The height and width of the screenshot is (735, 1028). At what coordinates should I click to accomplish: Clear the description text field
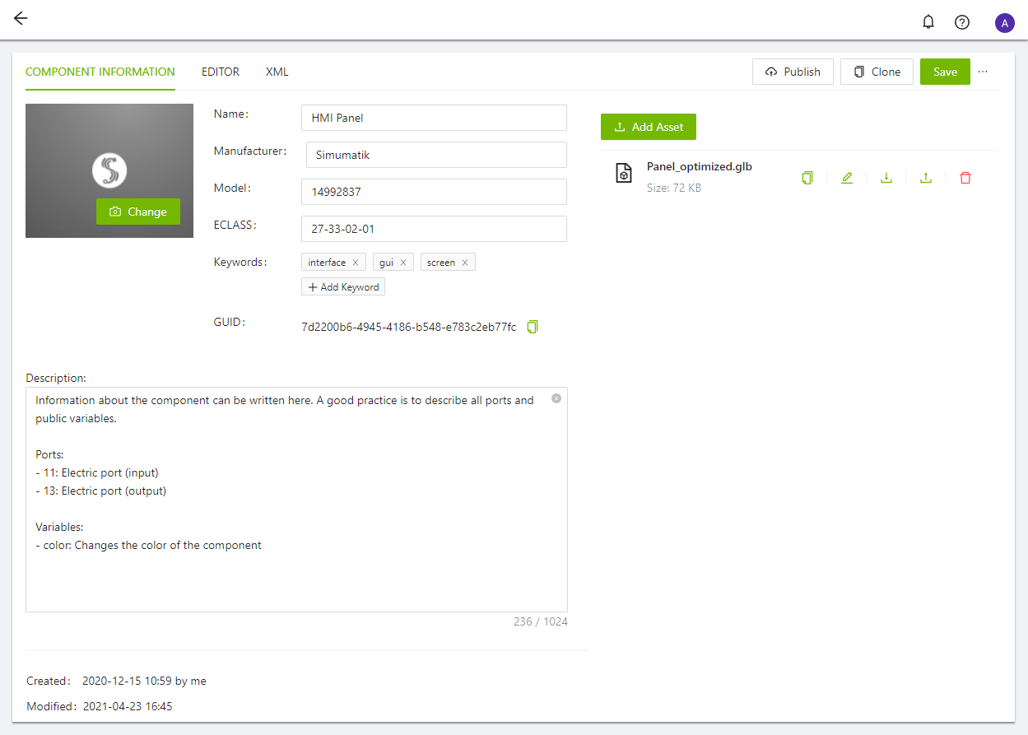[556, 398]
